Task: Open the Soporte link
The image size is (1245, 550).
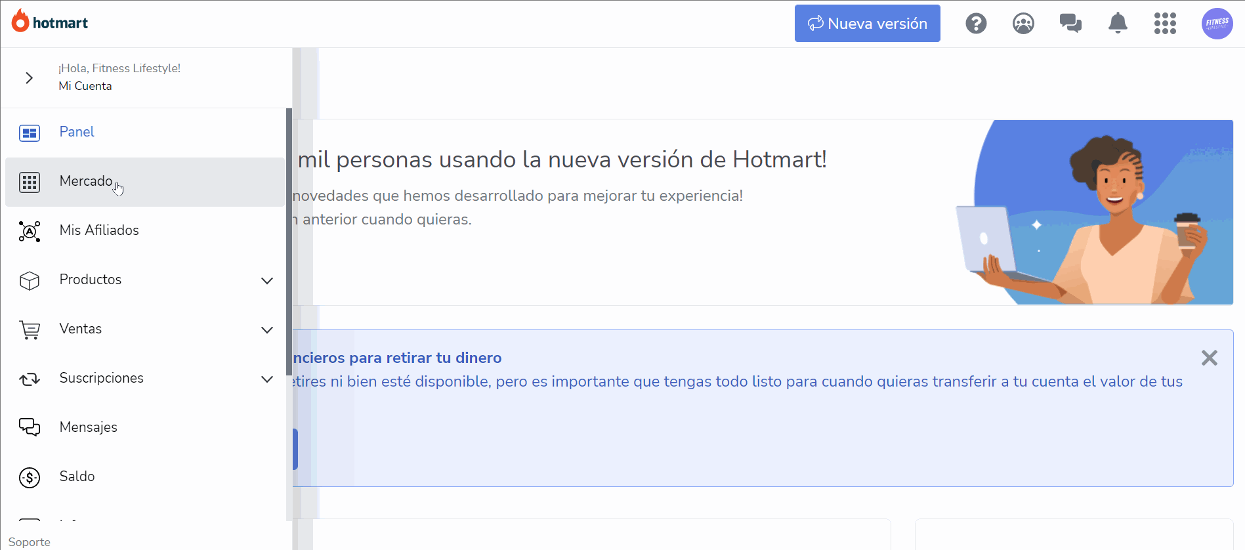Action: point(29,542)
